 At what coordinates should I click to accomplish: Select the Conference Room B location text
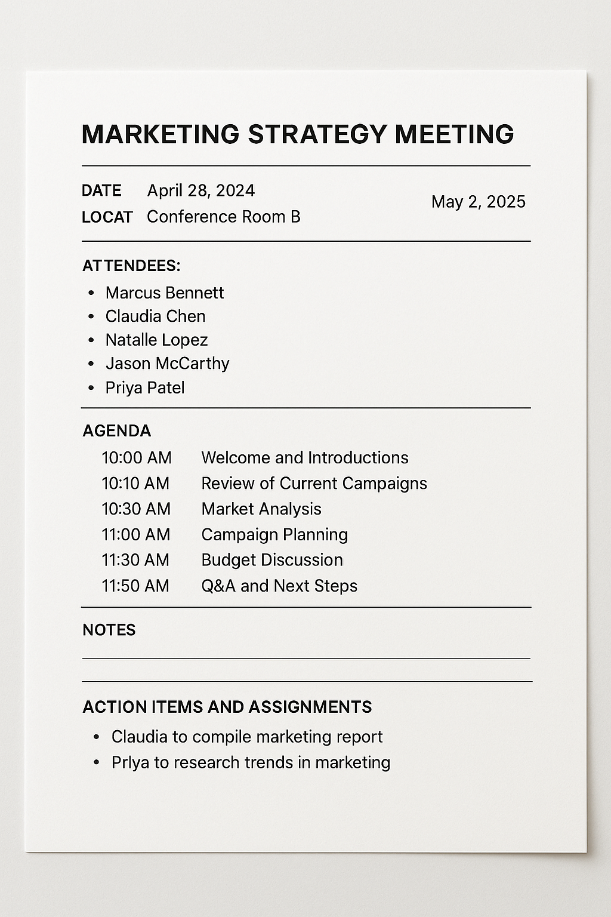pos(223,217)
